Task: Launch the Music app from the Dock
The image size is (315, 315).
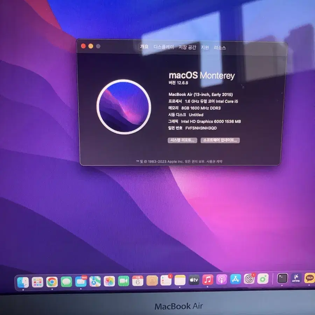Action: (x=208, y=279)
